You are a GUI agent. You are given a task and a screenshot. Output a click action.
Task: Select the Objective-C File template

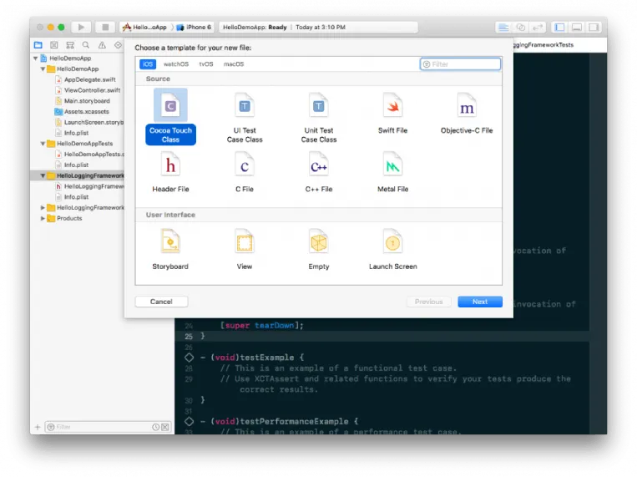point(467,113)
